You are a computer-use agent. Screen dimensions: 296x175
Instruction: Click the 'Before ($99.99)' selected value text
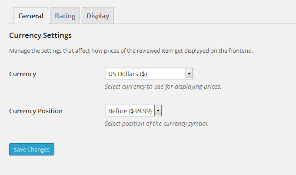pyautogui.click(x=130, y=111)
